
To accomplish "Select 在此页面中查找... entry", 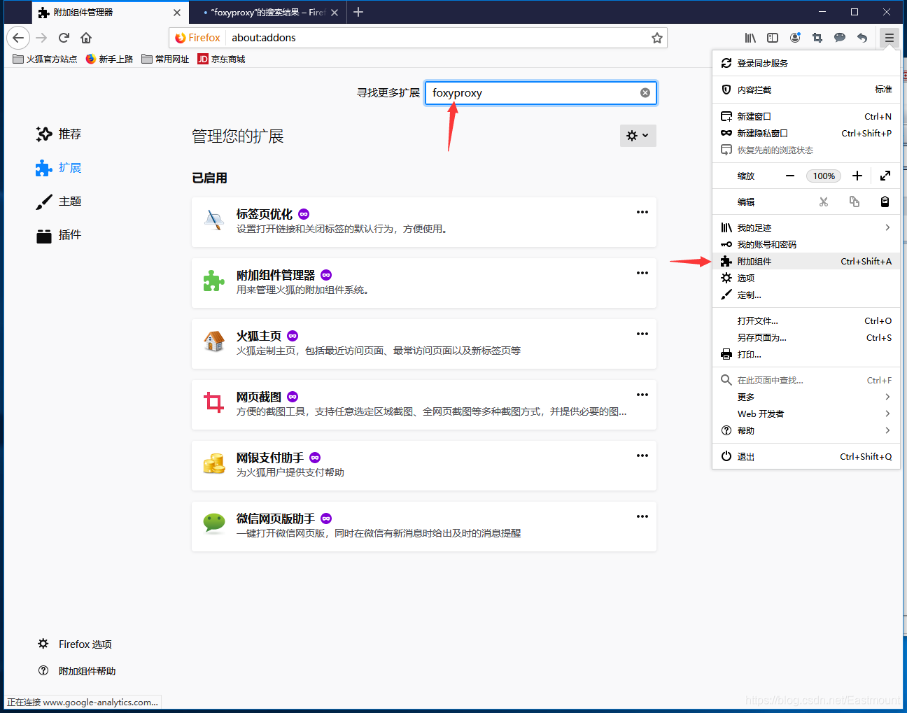I will tap(806, 380).
